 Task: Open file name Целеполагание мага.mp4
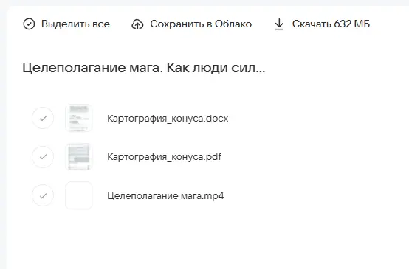point(165,196)
